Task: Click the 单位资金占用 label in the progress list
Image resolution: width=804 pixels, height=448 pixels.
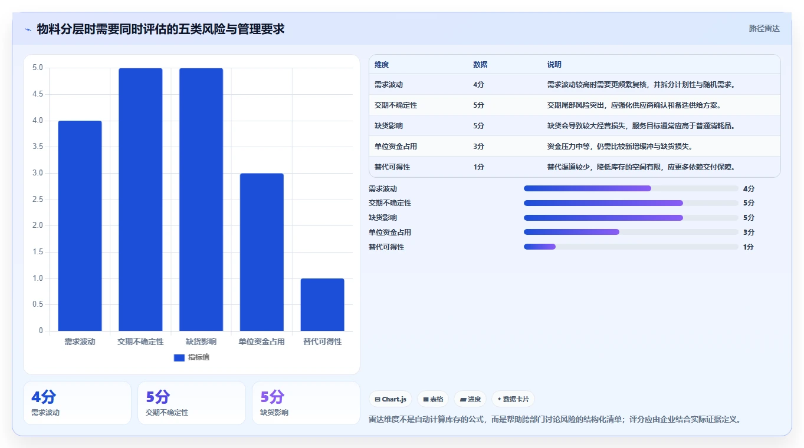Action: point(390,233)
